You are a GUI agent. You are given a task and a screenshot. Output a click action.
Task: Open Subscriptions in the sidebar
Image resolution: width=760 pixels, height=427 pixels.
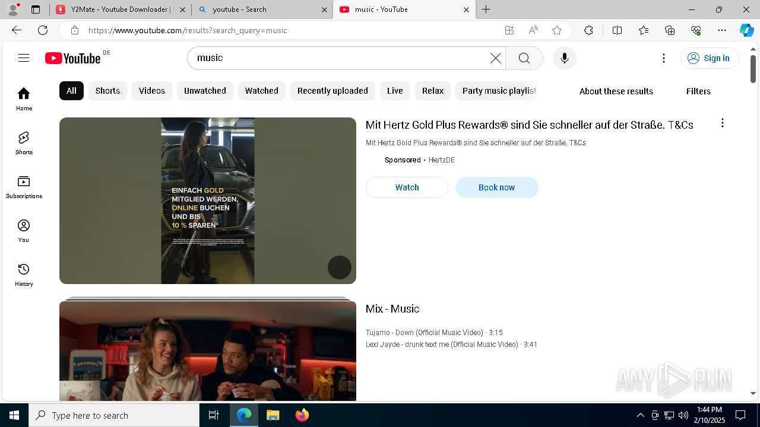click(x=24, y=187)
